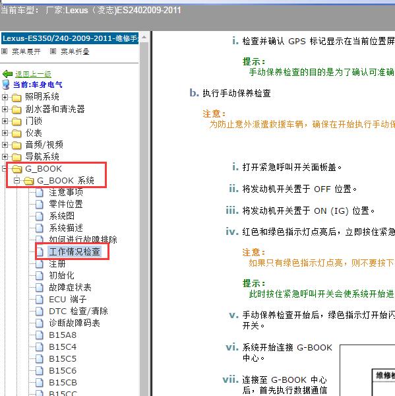This screenshot has height=396, width=395.
Task: Click the page icon beside 零件位置
Action: pyautogui.click(x=40, y=205)
